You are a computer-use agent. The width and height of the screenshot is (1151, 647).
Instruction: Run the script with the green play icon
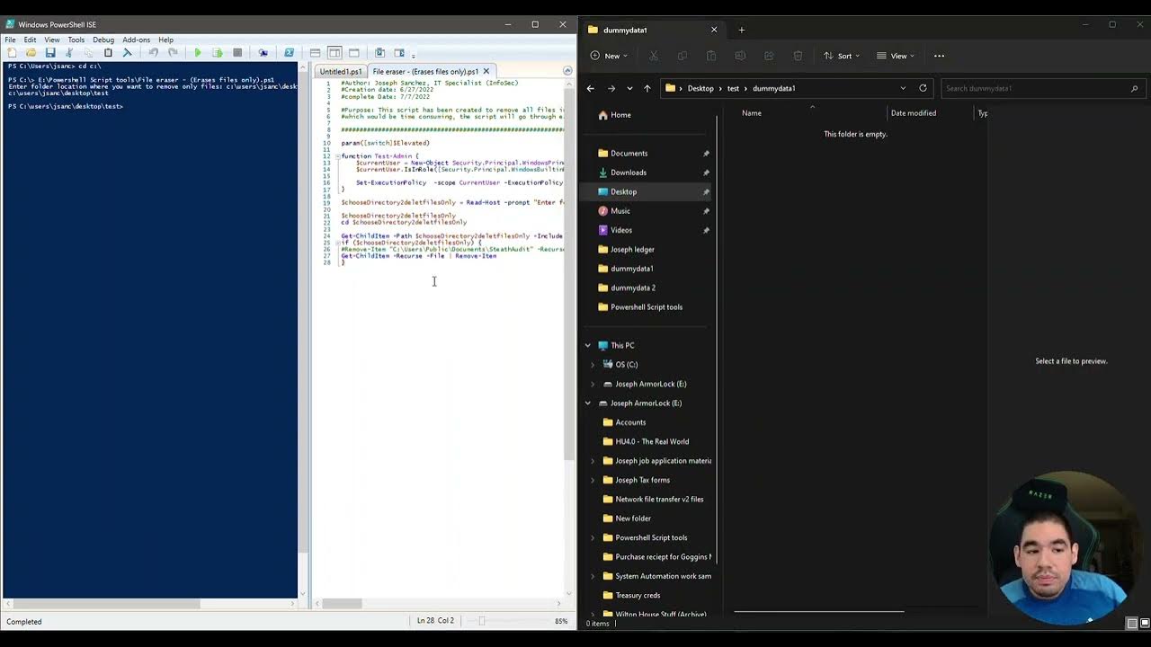tap(198, 53)
